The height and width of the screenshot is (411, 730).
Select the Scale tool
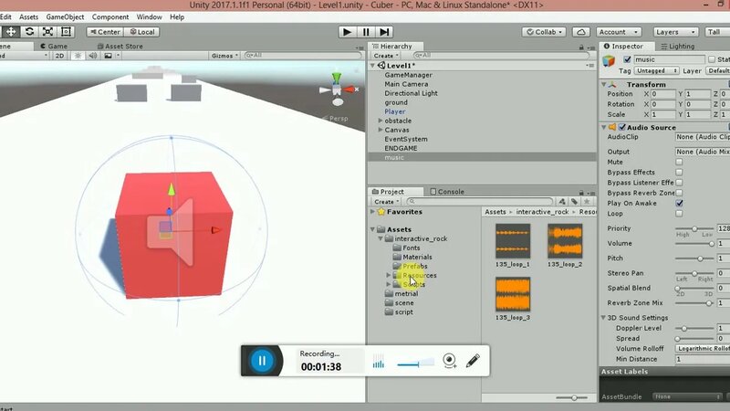tap(47, 32)
